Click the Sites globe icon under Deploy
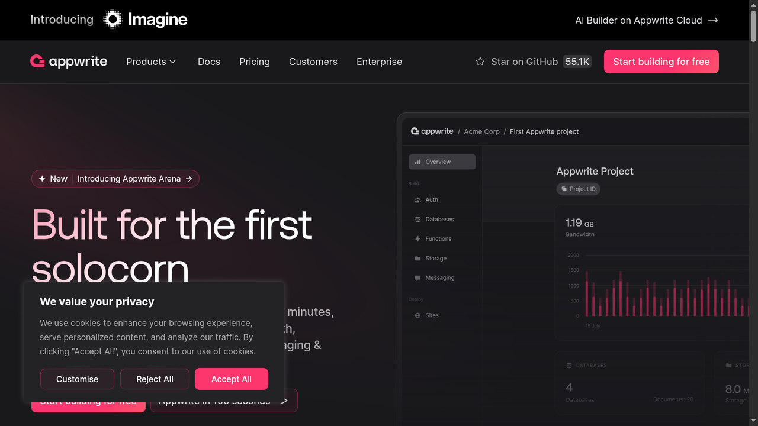 coord(419,315)
